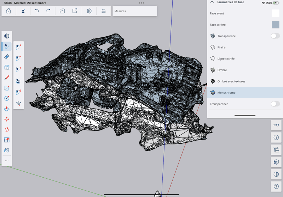Open the Outliner/Tags panel icon
Image resolution: width=283 pixels, height=197 pixels.
tap(276, 150)
